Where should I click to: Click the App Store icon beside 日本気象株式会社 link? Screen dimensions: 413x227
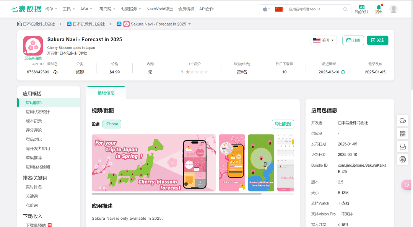click(x=69, y=24)
